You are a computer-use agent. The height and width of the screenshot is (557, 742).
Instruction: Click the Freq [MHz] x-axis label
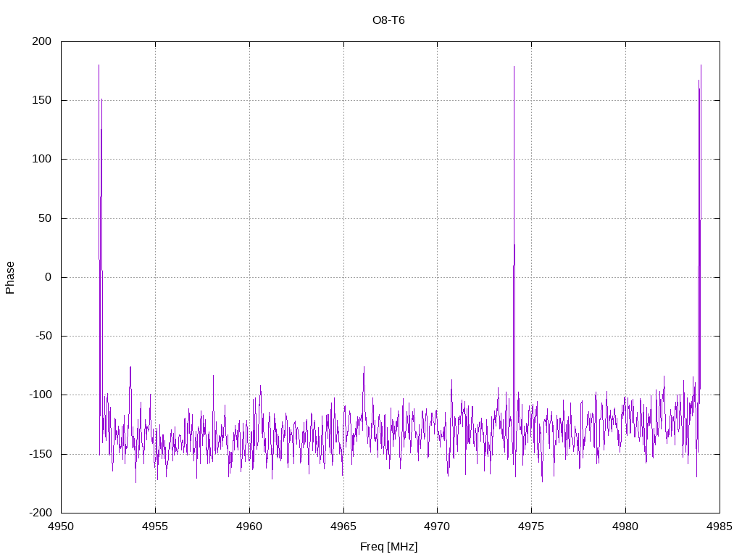point(388,547)
